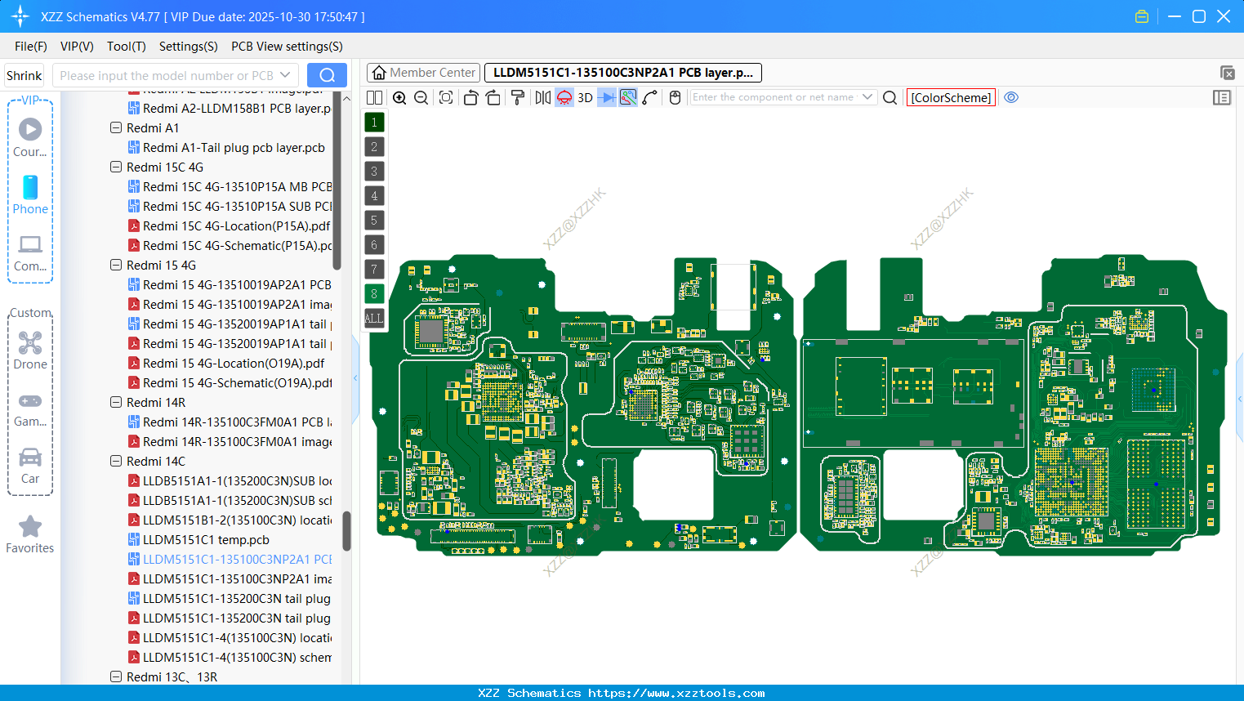Toggle the ALL layers button

point(373,318)
